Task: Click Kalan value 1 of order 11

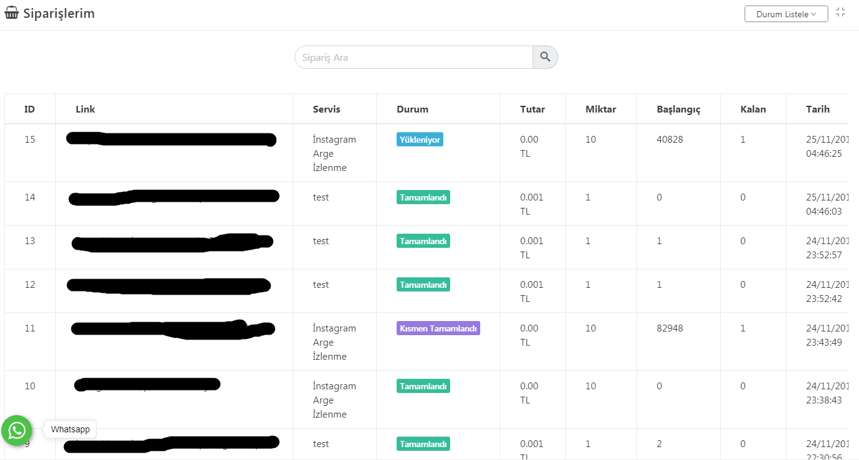Action: click(x=743, y=328)
